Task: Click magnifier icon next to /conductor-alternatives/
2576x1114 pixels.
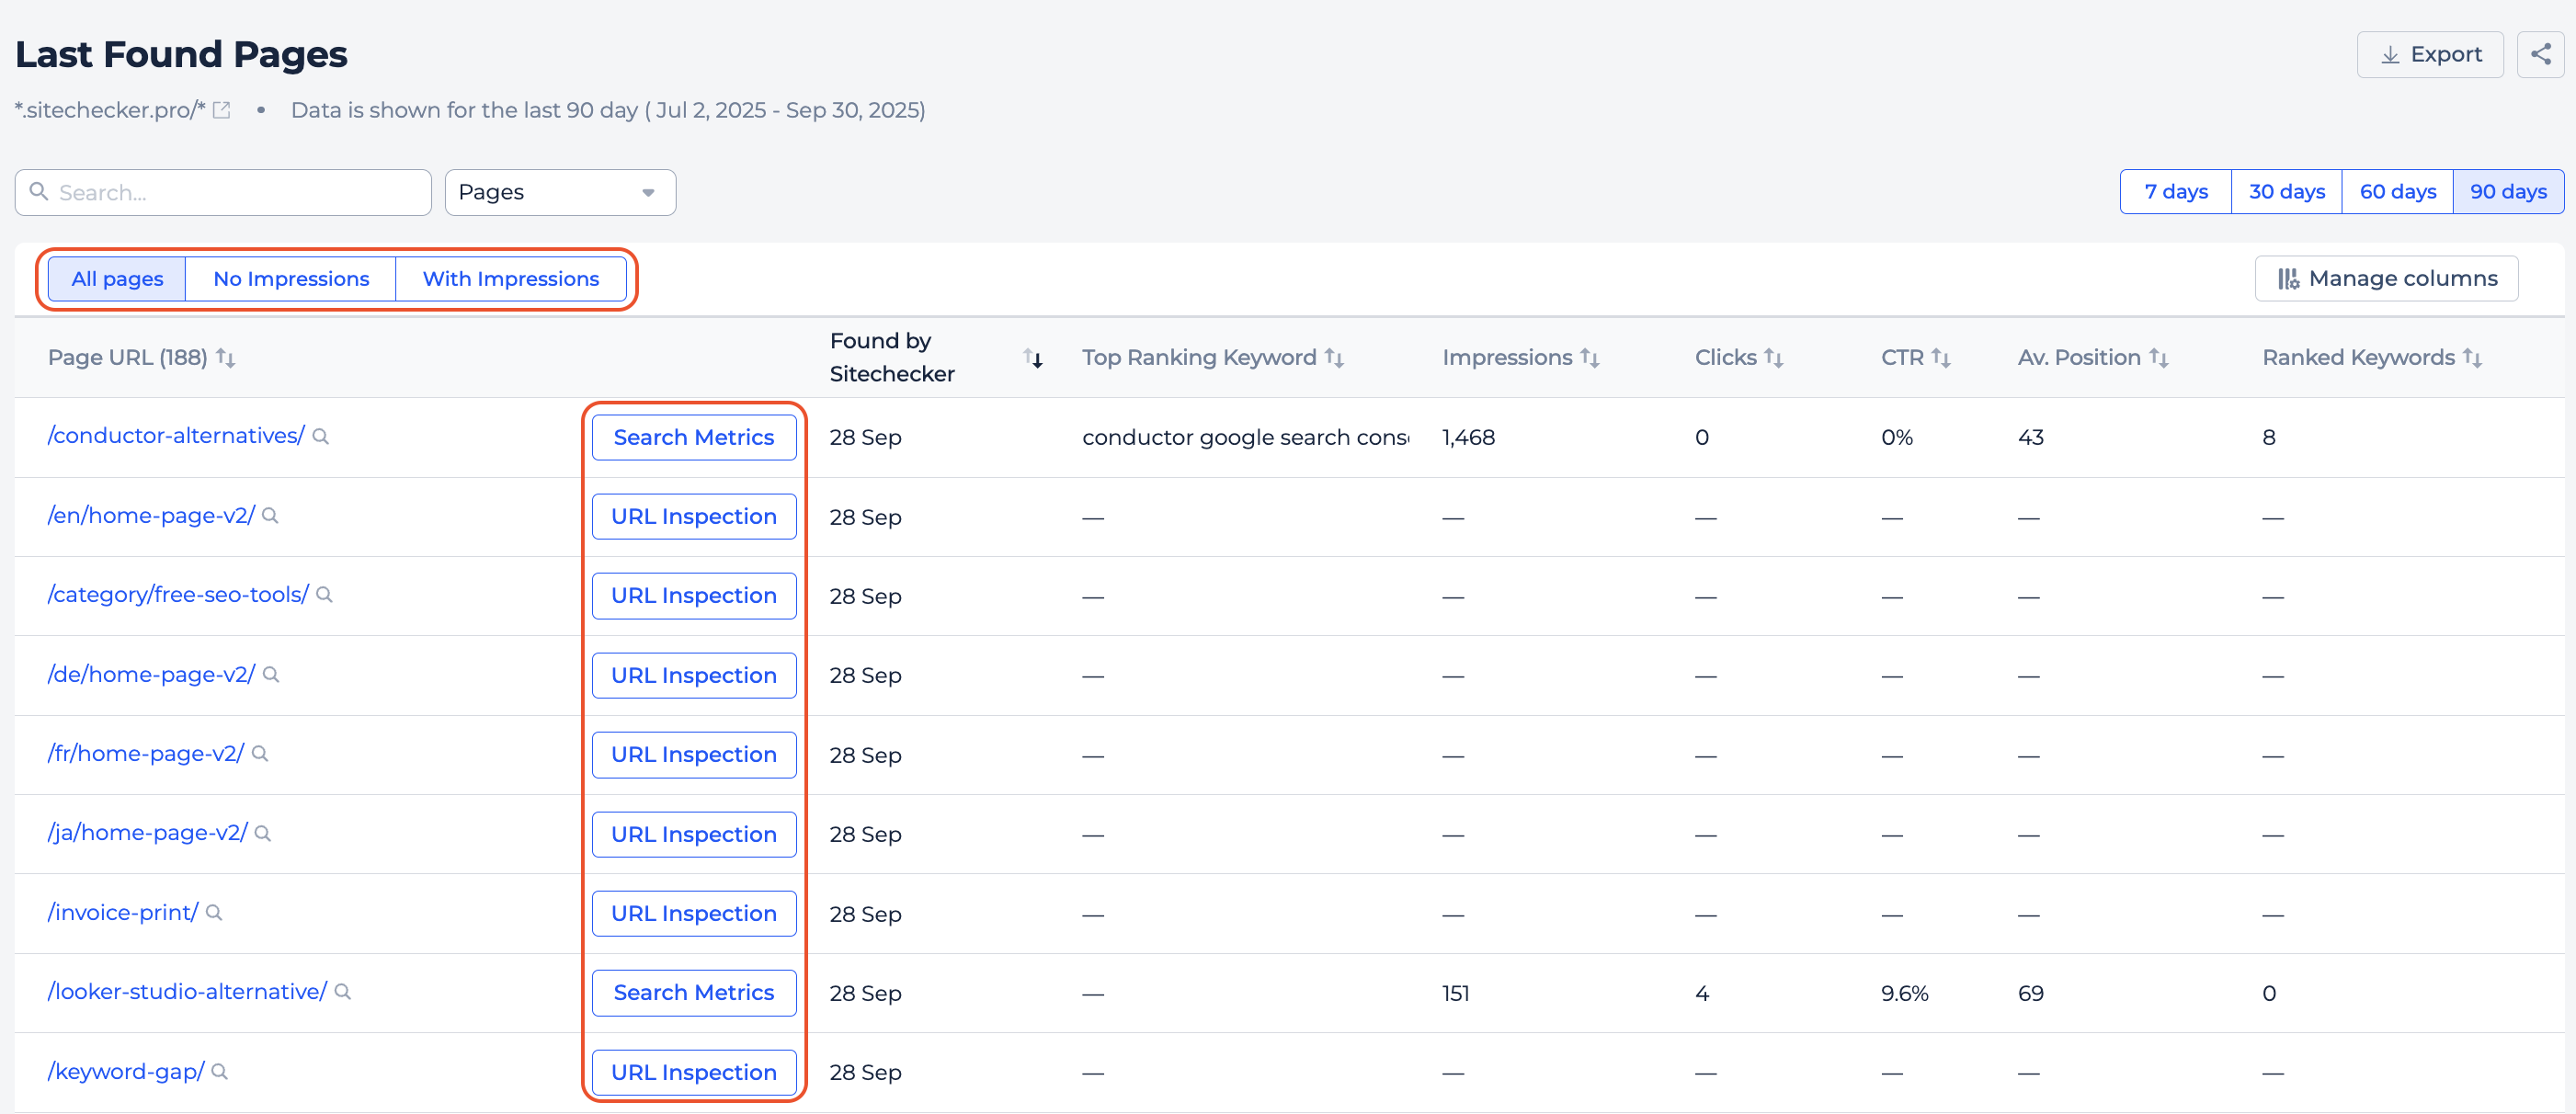Action: pos(321,437)
